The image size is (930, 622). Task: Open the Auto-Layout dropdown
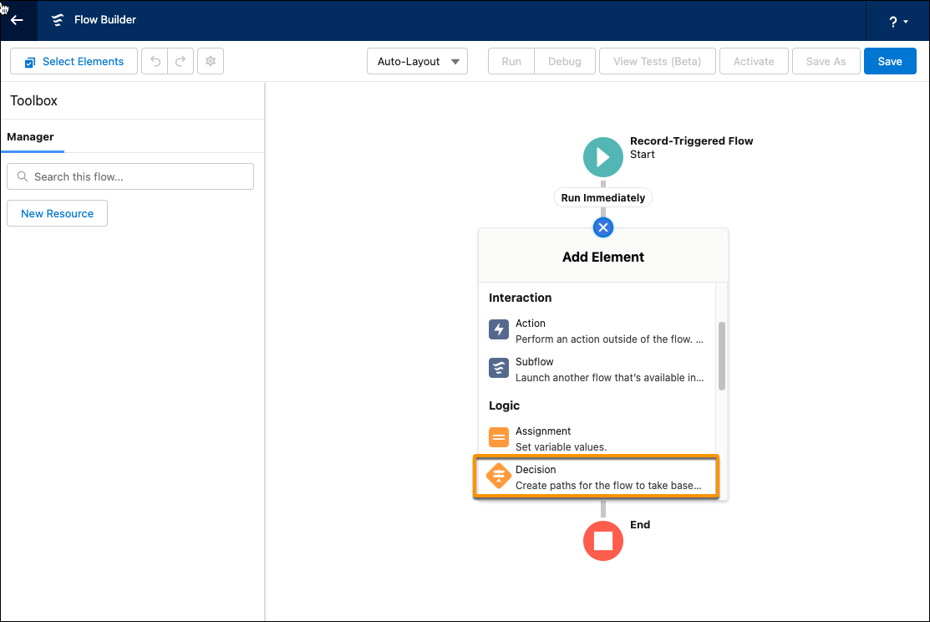418,61
